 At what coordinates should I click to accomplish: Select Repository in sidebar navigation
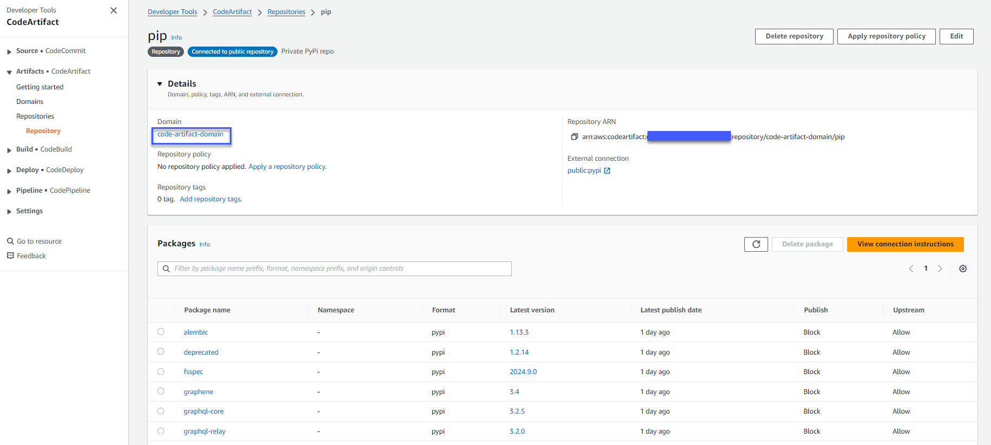click(x=43, y=131)
